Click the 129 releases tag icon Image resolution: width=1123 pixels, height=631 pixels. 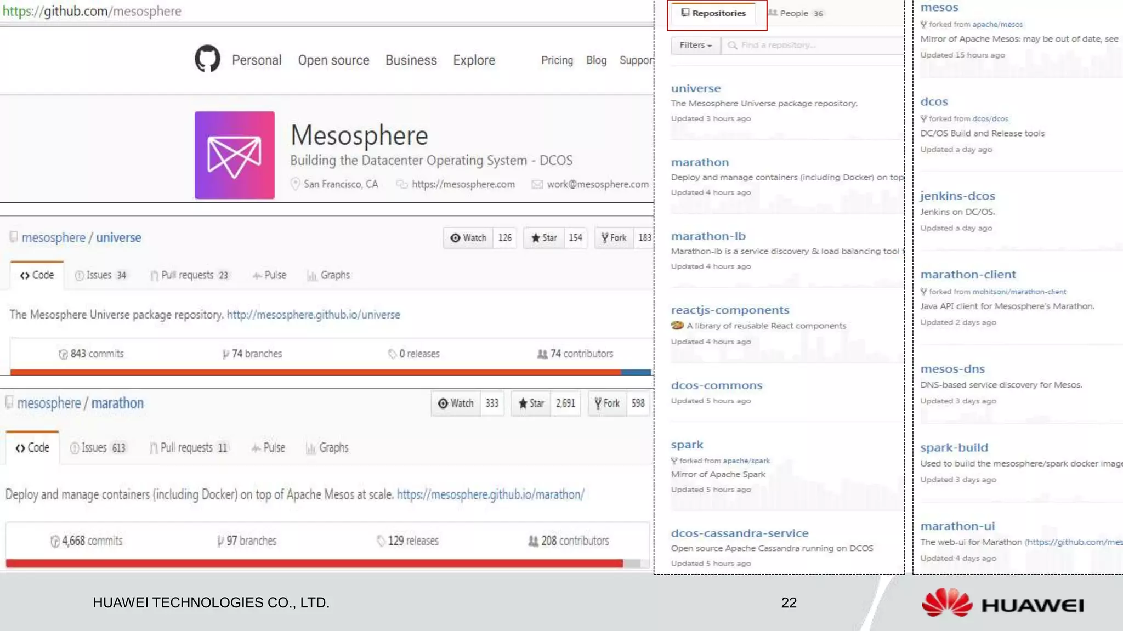point(381,541)
